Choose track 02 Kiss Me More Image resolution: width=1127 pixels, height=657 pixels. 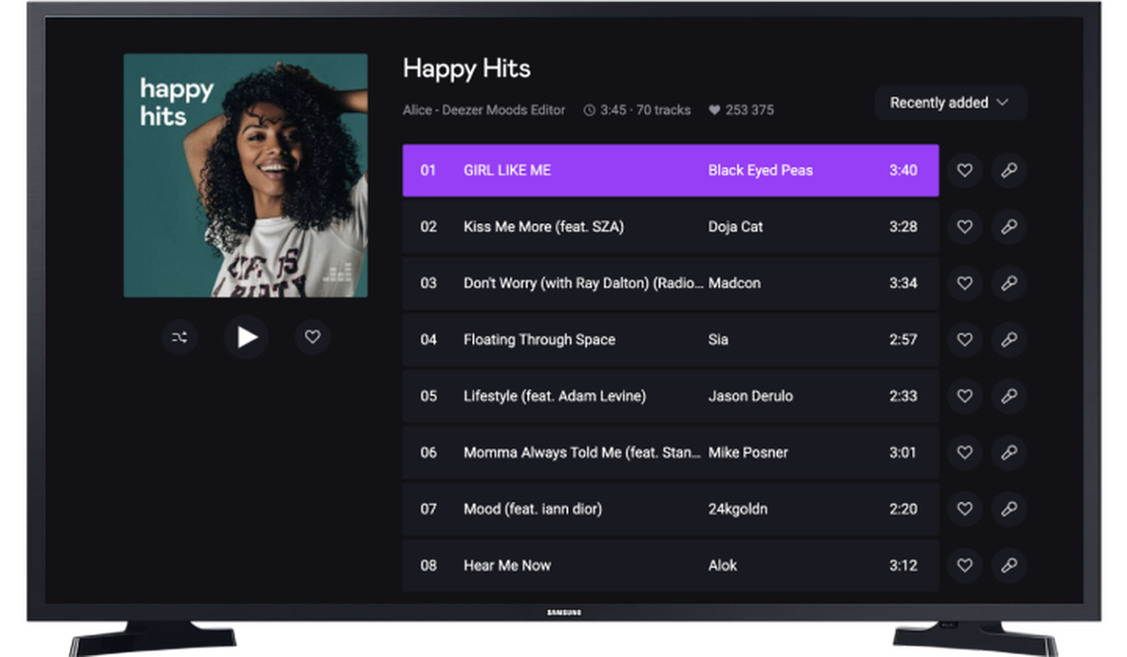[x=671, y=227]
